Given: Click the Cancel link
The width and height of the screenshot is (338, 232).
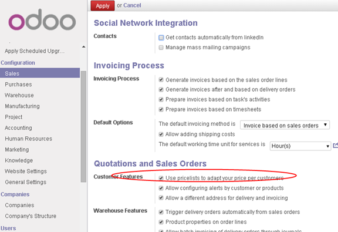Looking at the screenshot, I should pyautogui.click(x=132, y=5).
